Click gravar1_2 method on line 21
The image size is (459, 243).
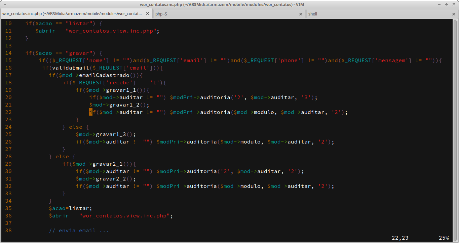point(124,105)
